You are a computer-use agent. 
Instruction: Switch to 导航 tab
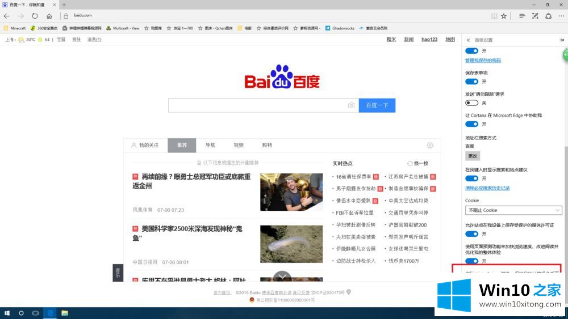pyautogui.click(x=210, y=145)
